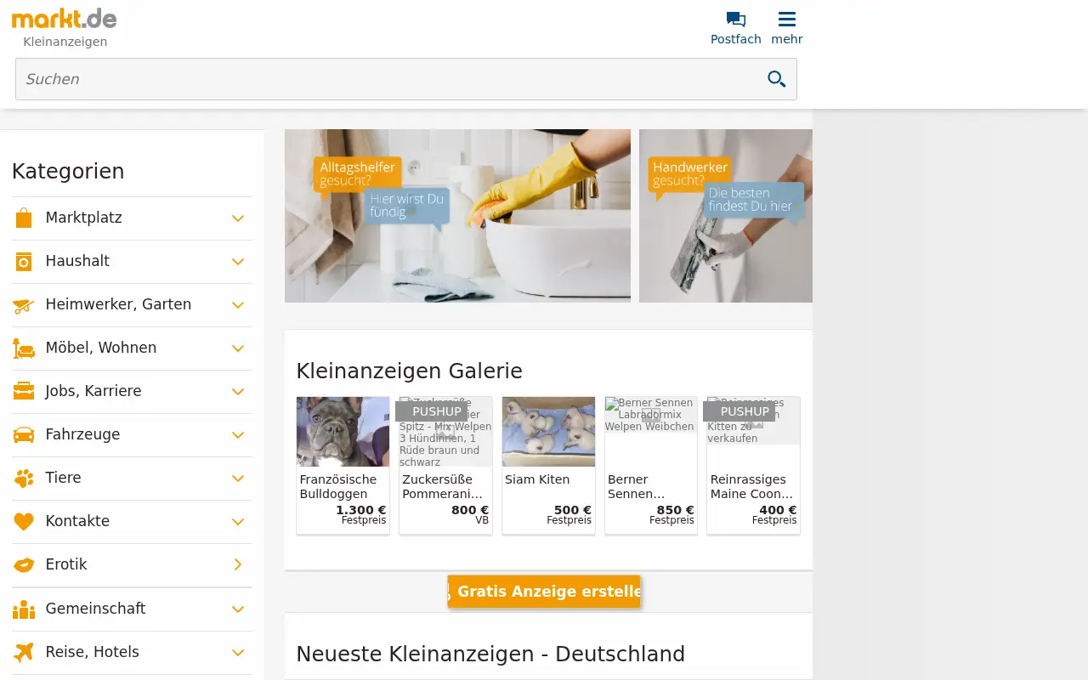Expand the Heimwerker, Garten chevron
The width and height of the screenshot is (1088, 680).
point(238,305)
